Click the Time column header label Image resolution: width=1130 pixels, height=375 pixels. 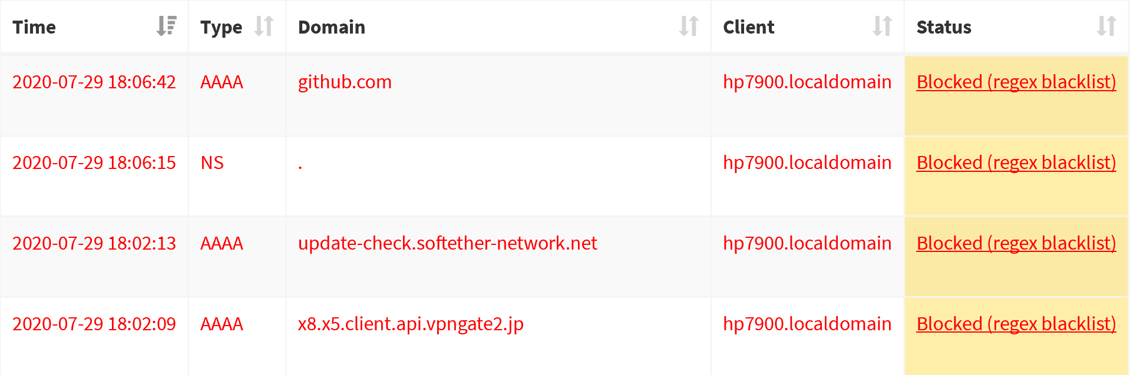point(34,27)
